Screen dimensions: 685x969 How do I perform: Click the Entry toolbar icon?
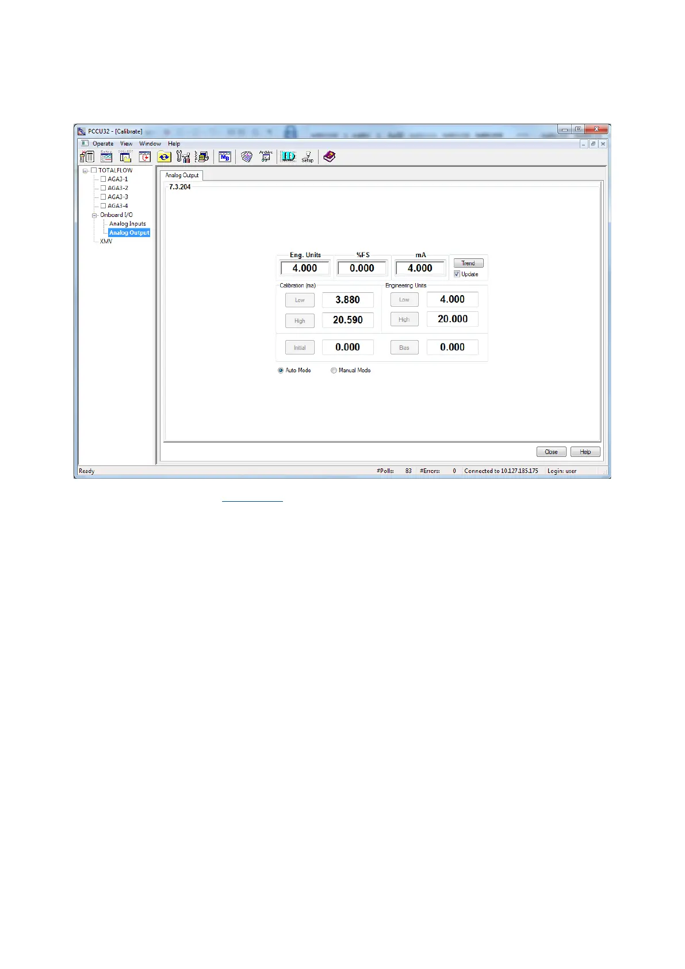tap(106, 157)
